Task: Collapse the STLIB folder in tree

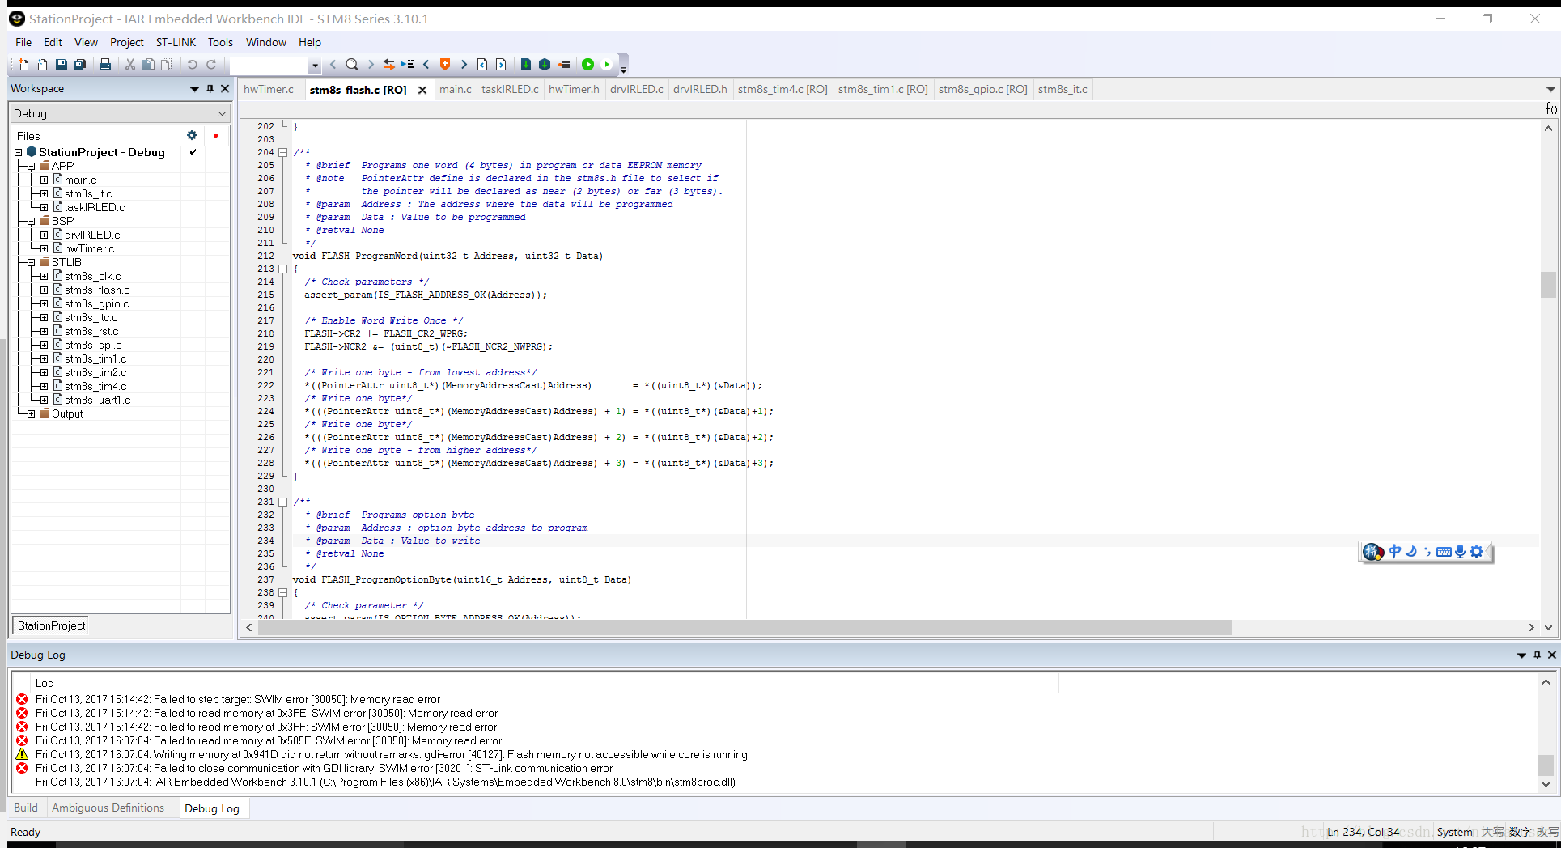Action: tap(31, 262)
